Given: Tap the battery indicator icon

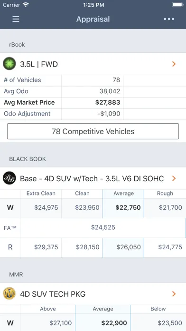Looking at the screenshot, I should coord(177,5).
